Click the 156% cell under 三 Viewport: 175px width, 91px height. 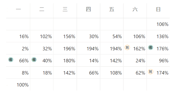coord(65,36)
